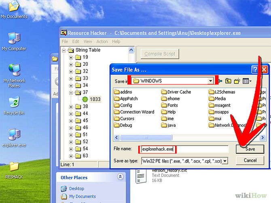Open the Edit menu in Resource Hacker
Image resolution: width=271 pixels, height=203 pixels.
pyautogui.click(x=76, y=42)
